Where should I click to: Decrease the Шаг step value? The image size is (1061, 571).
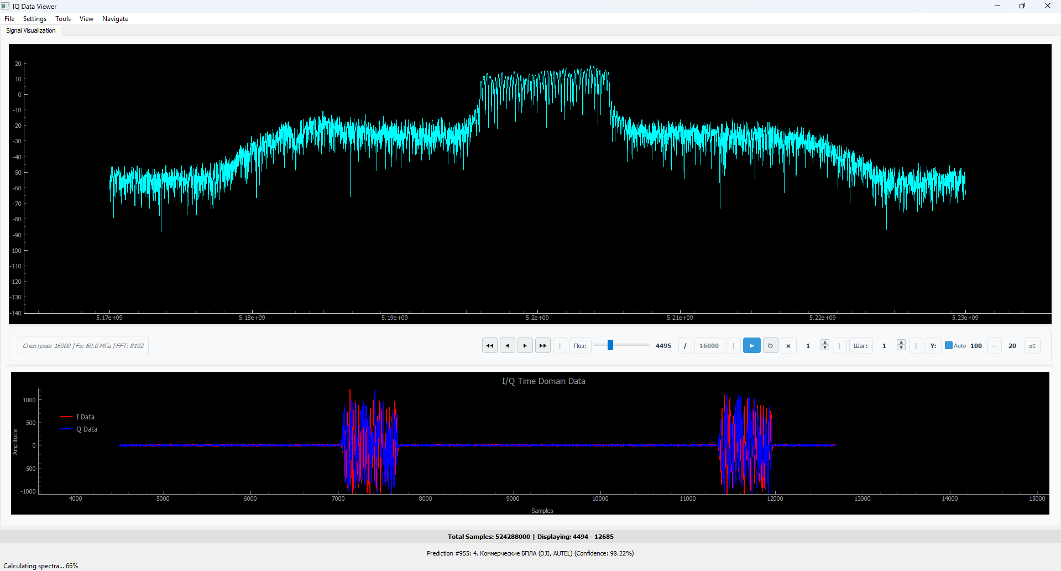click(901, 349)
